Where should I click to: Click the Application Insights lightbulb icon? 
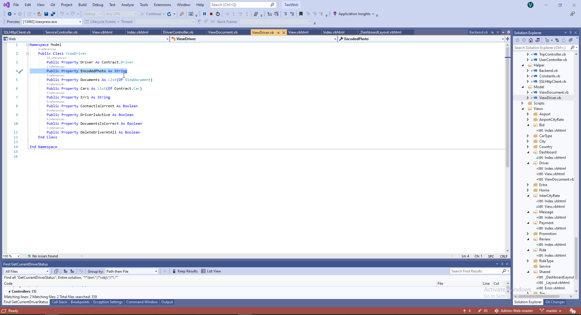point(335,14)
